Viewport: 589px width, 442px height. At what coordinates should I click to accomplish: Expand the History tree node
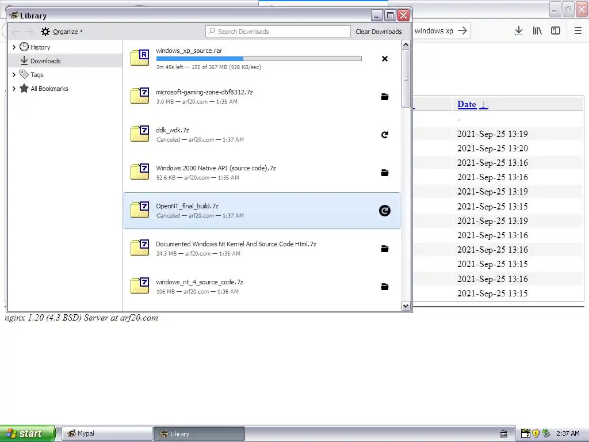tap(14, 47)
